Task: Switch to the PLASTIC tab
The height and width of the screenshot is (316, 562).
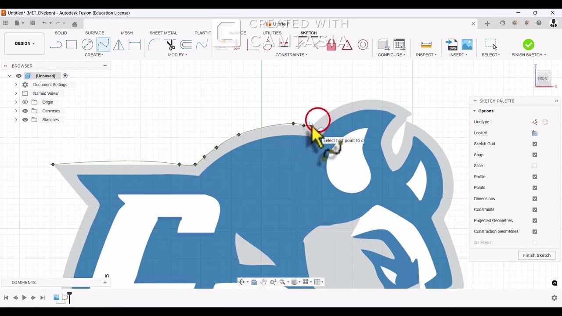Action: 203,33
